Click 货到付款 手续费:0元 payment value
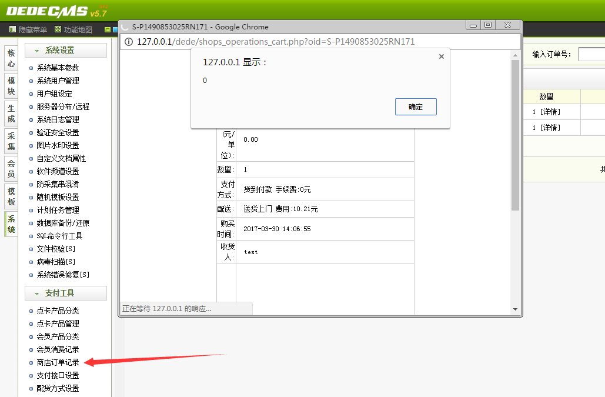Screen dimensions: 605x397 tap(277, 189)
